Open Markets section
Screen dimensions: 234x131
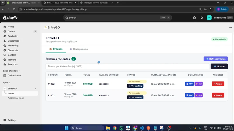(x=12, y=60)
